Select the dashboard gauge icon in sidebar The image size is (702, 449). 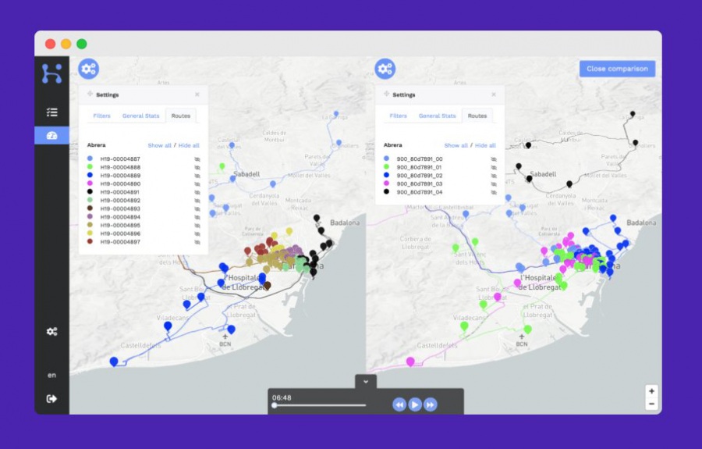[x=52, y=135]
